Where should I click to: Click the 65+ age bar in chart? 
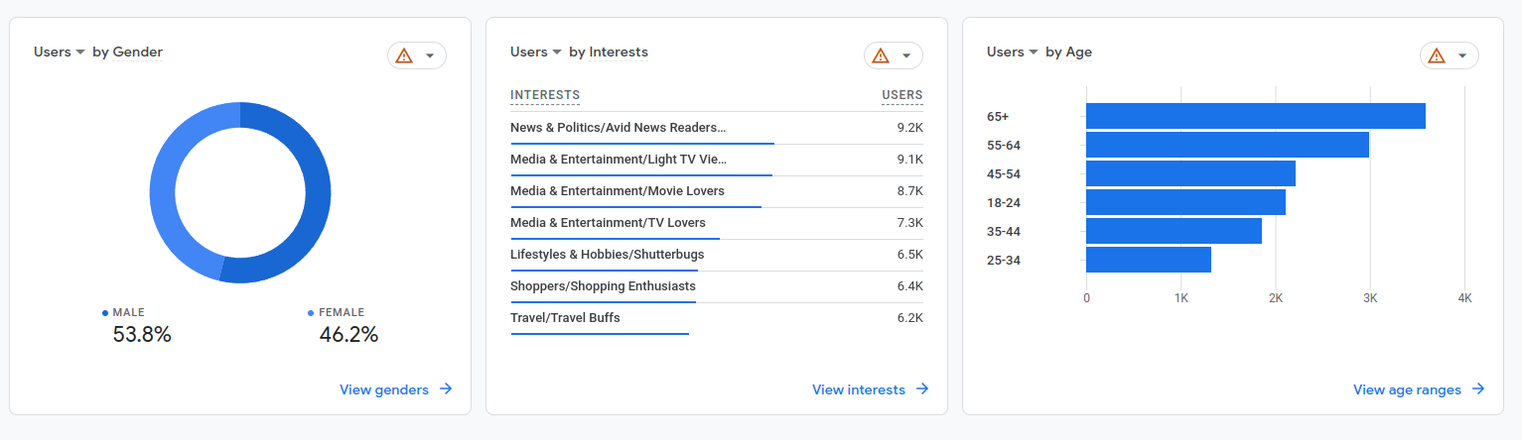(1256, 116)
